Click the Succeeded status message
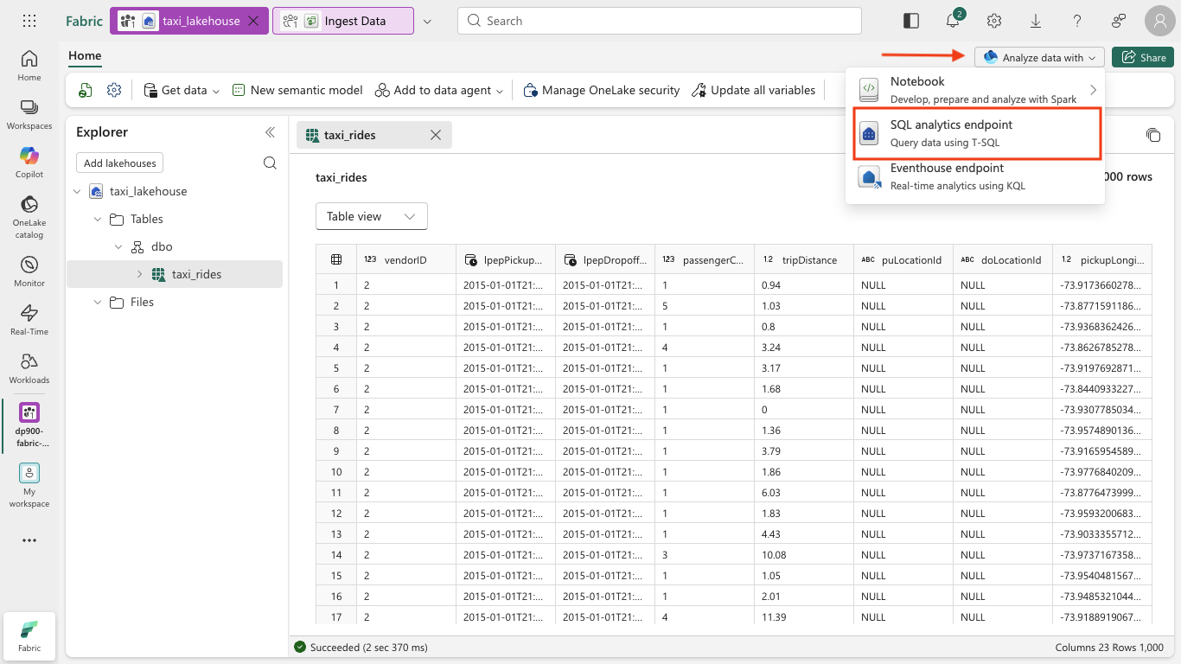 (361, 647)
